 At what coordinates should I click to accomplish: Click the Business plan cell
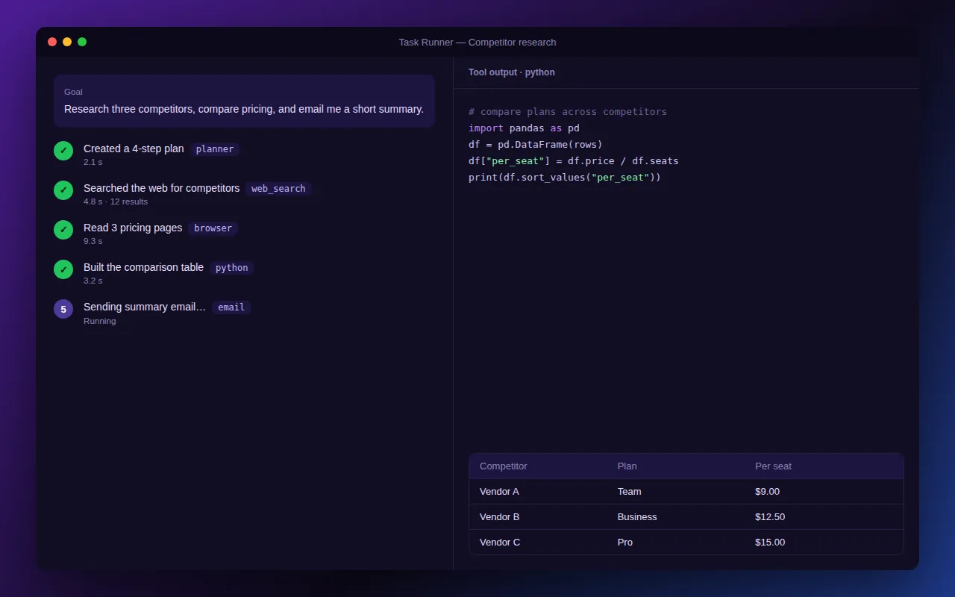pos(637,517)
